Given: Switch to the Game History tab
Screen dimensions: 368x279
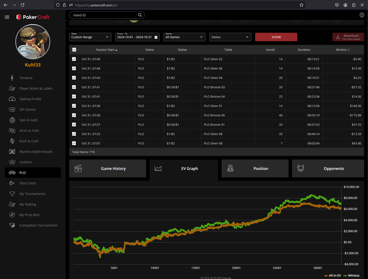Looking at the screenshot, I should pos(107,169).
